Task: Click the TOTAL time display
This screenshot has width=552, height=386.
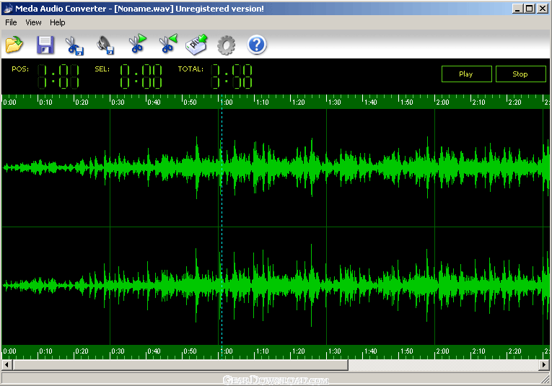Action: tap(232, 76)
